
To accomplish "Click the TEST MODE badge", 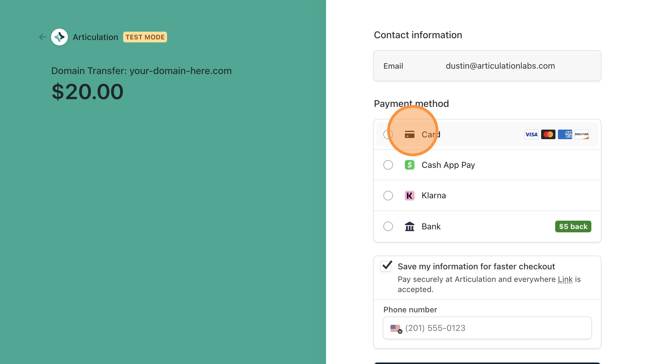I will [145, 37].
